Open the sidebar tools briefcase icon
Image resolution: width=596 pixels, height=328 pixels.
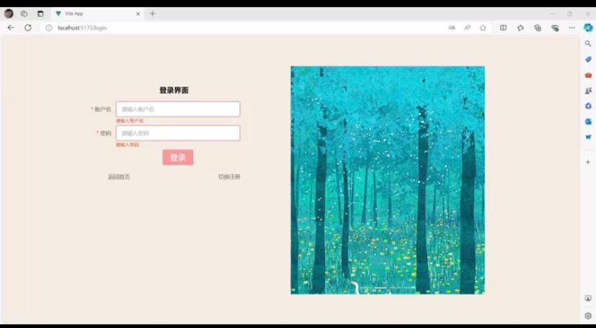click(588, 75)
